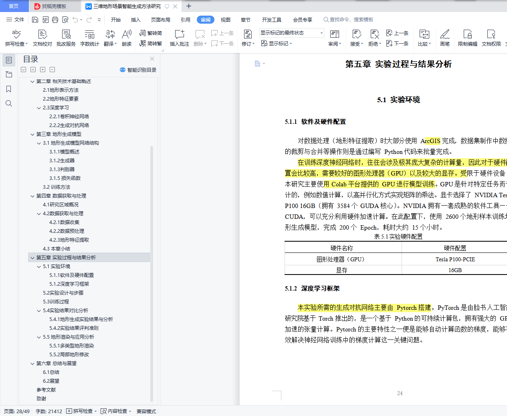Switch to 视图 ribbon tab
This screenshot has width=507, height=416.
pos(226,20)
